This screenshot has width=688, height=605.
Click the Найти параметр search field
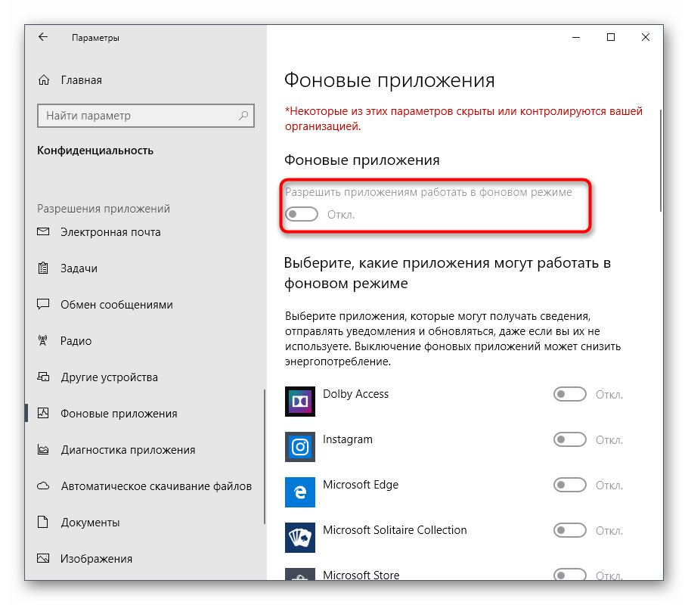pos(136,116)
